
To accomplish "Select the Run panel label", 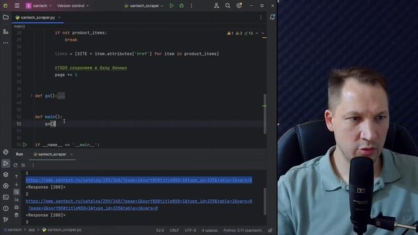I will pos(20,154).
